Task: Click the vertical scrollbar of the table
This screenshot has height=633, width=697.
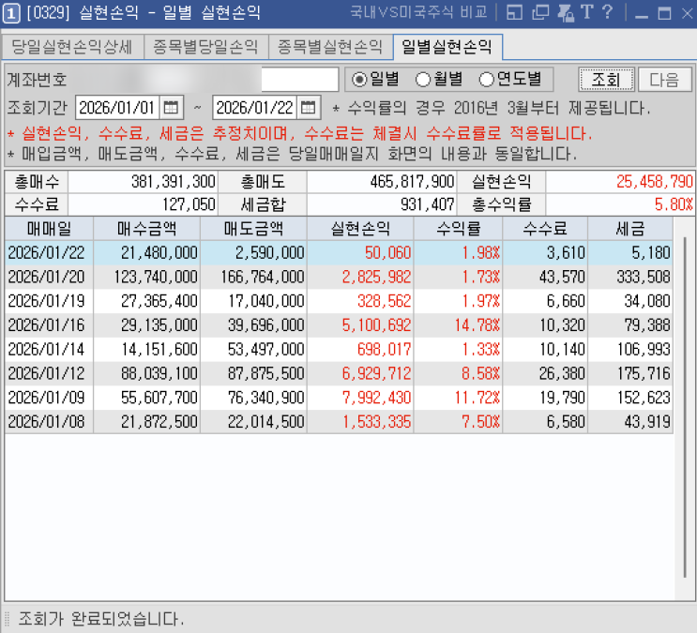Action: click(685, 407)
